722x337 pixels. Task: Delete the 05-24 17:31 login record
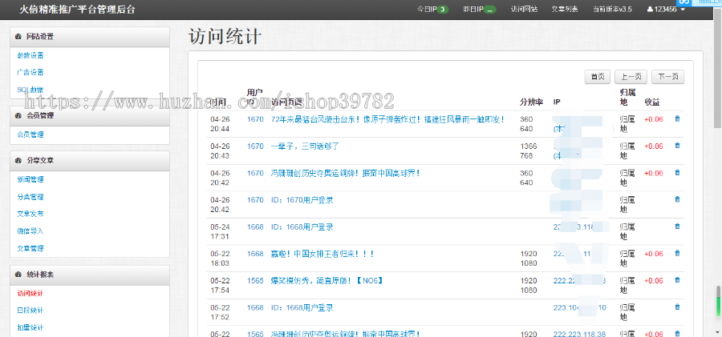[677, 227]
